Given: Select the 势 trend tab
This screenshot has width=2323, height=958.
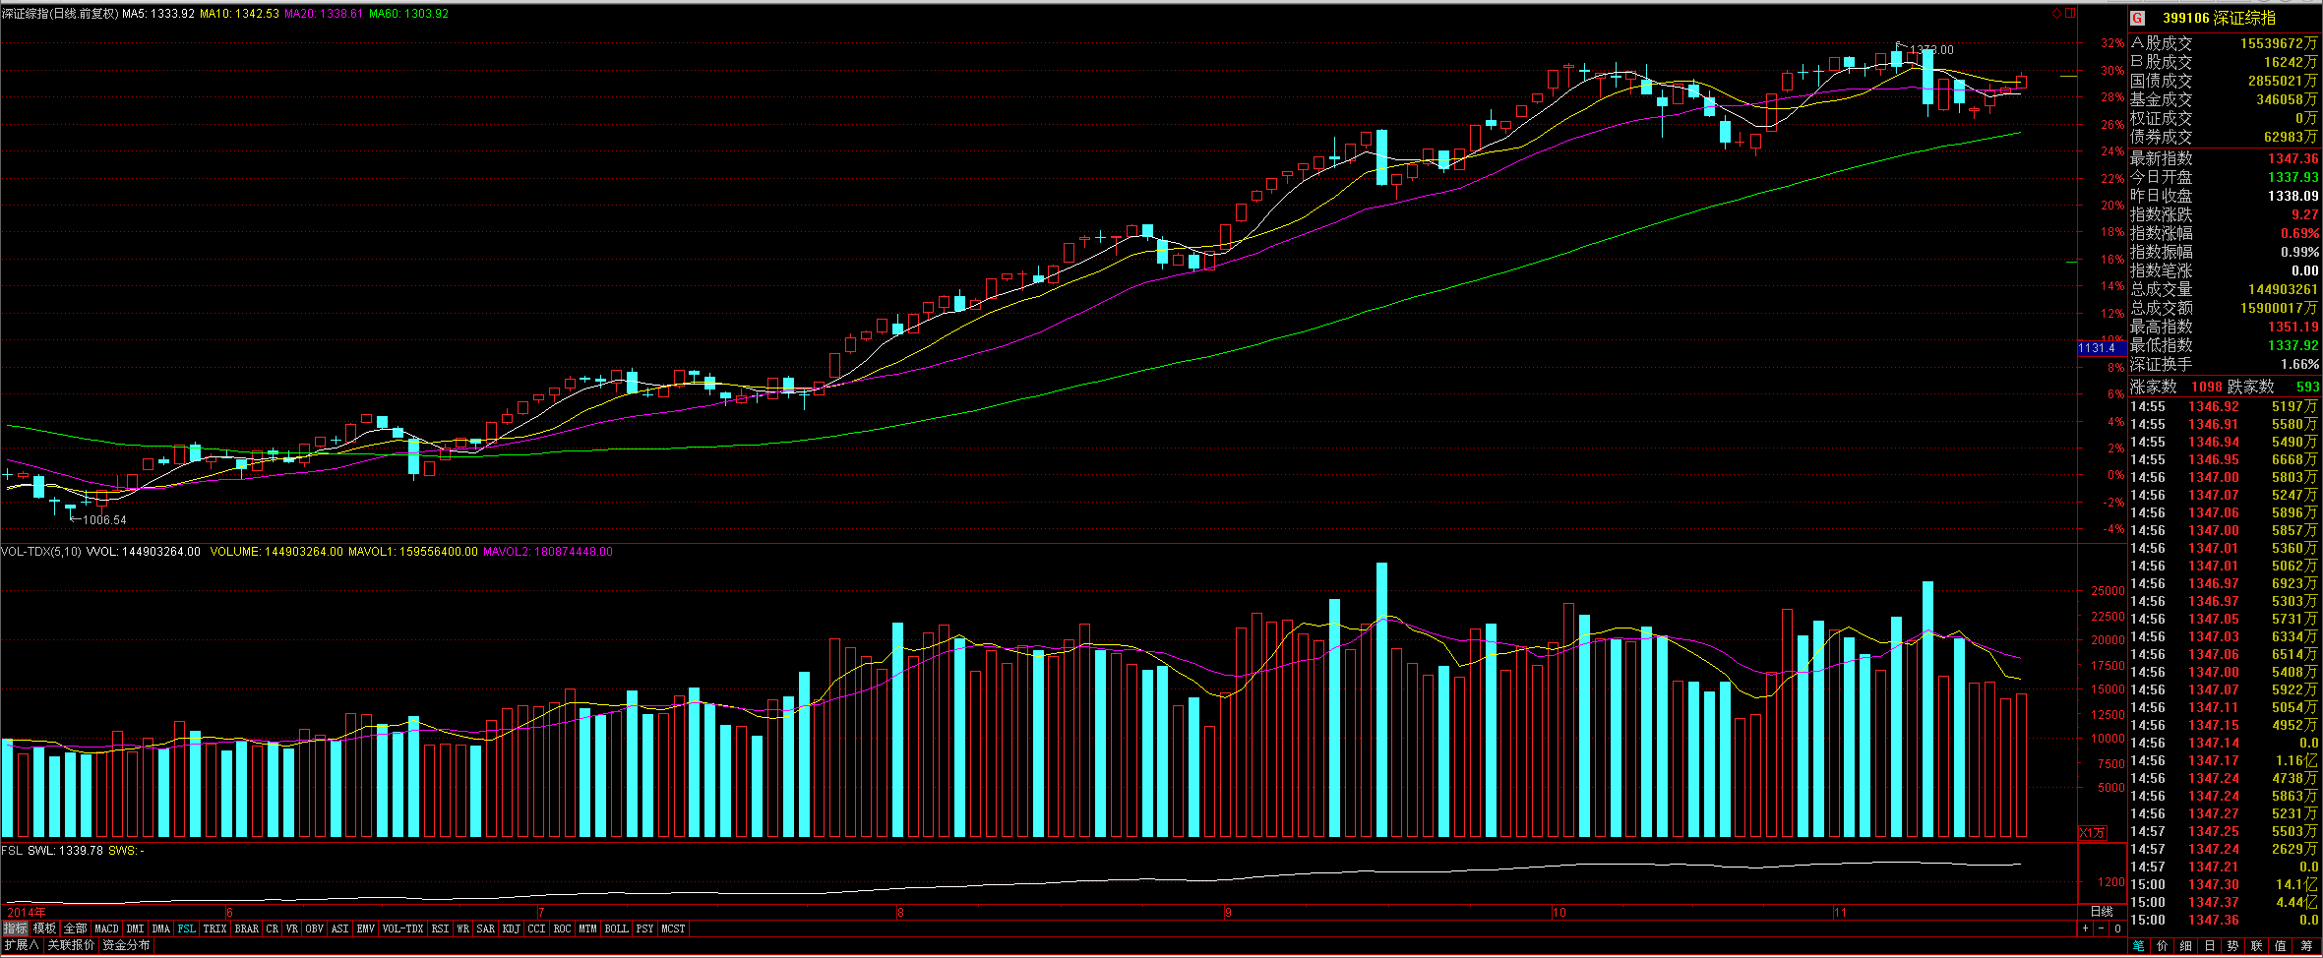Looking at the screenshot, I should tap(2233, 945).
